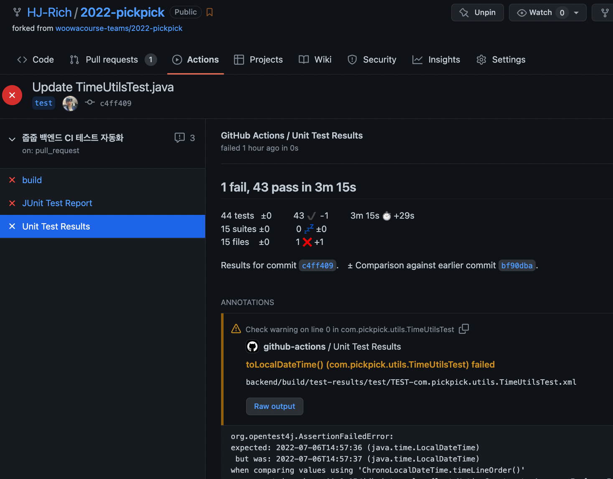Click the test branch label
Image resolution: width=613 pixels, height=479 pixels.
coord(44,103)
